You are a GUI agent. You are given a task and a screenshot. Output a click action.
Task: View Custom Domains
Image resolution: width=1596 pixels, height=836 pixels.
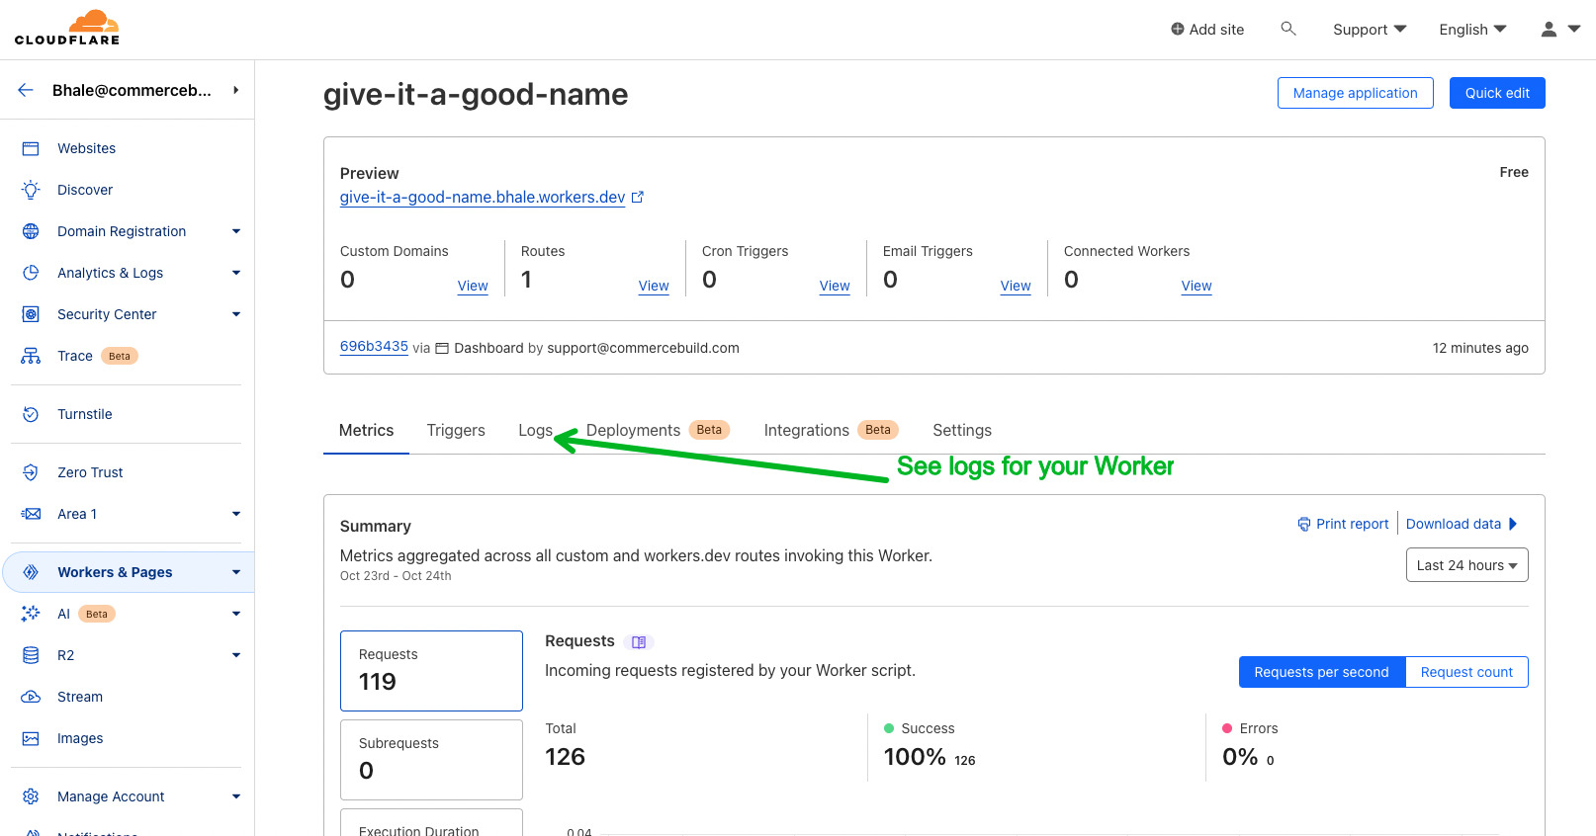click(x=473, y=286)
